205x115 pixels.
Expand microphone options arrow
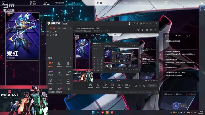tap(122, 85)
